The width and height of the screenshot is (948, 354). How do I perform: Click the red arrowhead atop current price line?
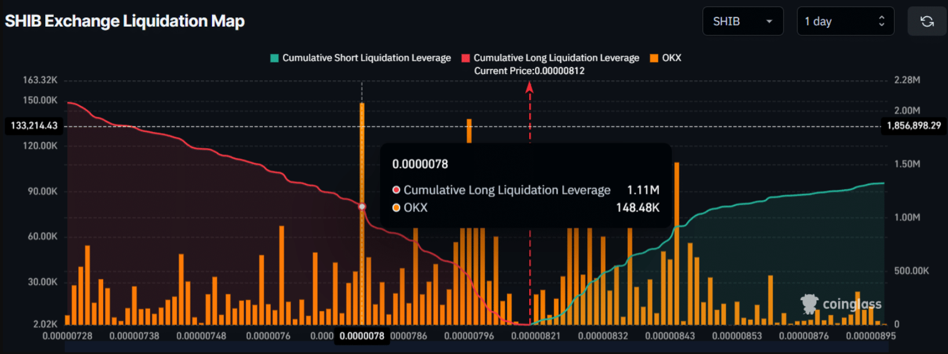529,87
